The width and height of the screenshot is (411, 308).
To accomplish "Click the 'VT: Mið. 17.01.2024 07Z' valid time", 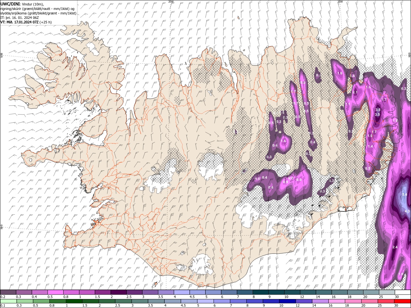I will 20,22.
